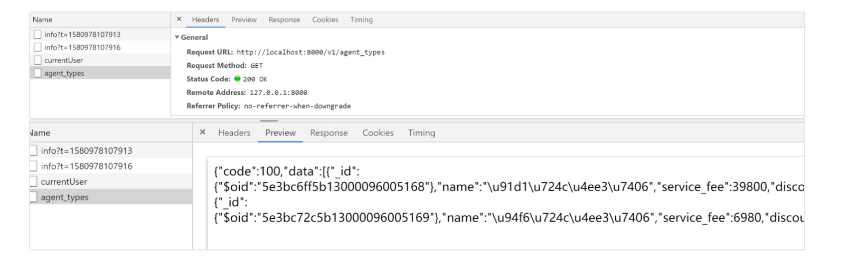867x272 pixels.
Task: Click the second $oid line in JSON preview
Action: [x=508, y=217]
